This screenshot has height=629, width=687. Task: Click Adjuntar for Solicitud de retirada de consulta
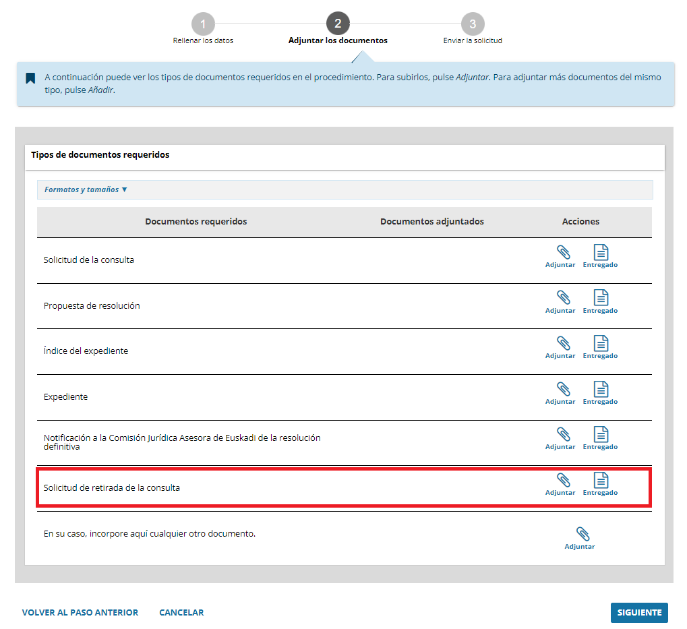[x=560, y=483]
